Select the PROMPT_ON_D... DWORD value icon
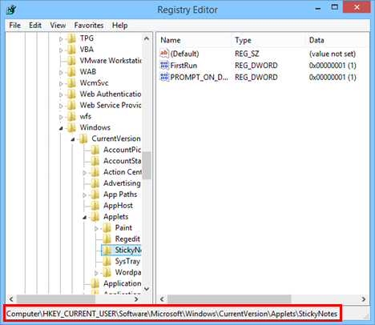Image resolution: width=375 pixels, height=325 pixels. 164,77
